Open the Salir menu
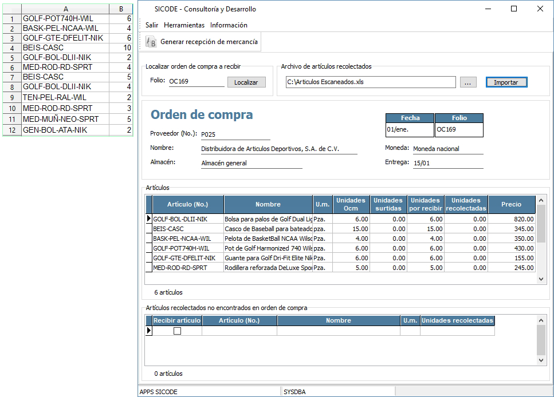This screenshot has height=397, width=554. pos(152,25)
